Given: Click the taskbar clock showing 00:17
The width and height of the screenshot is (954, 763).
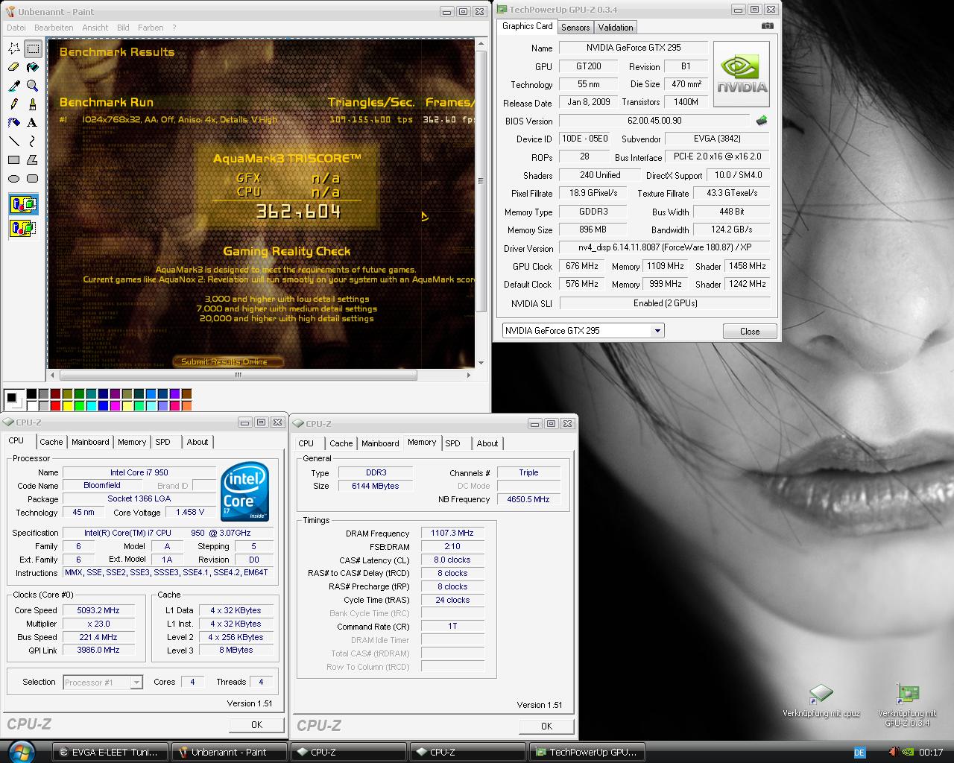Looking at the screenshot, I should click(x=931, y=753).
